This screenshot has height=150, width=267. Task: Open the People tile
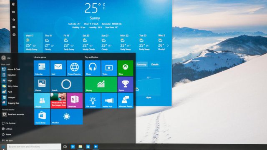42,101
